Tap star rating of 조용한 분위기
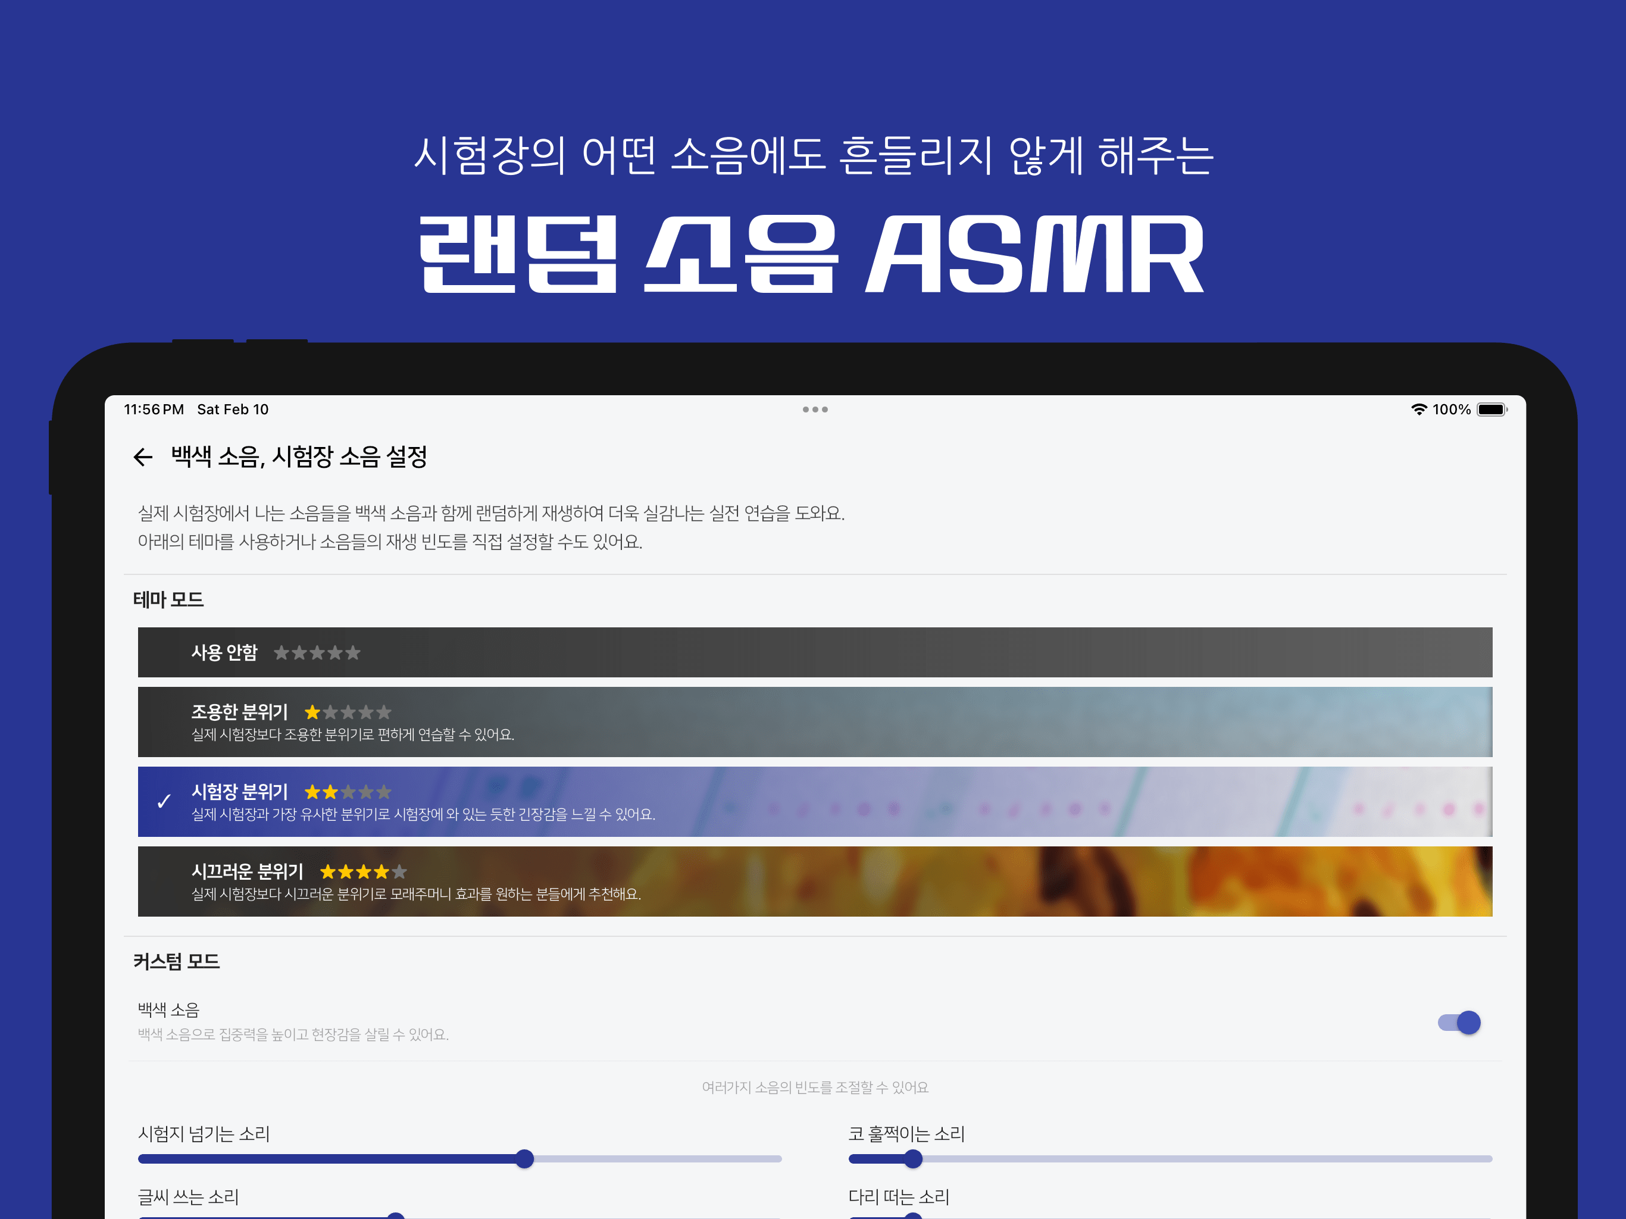The width and height of the screenshot is (1626, 1219). click(x=348, y=712)
